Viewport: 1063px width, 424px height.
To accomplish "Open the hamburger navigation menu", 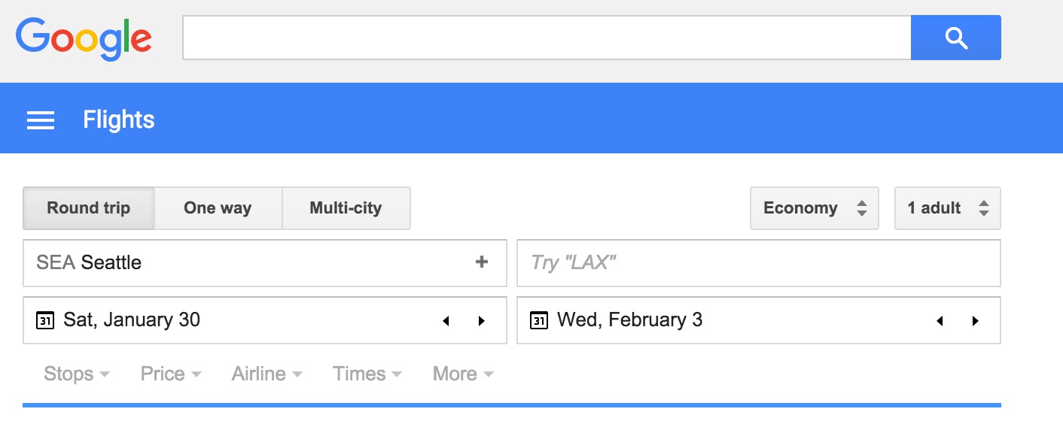I will (41, 120).
